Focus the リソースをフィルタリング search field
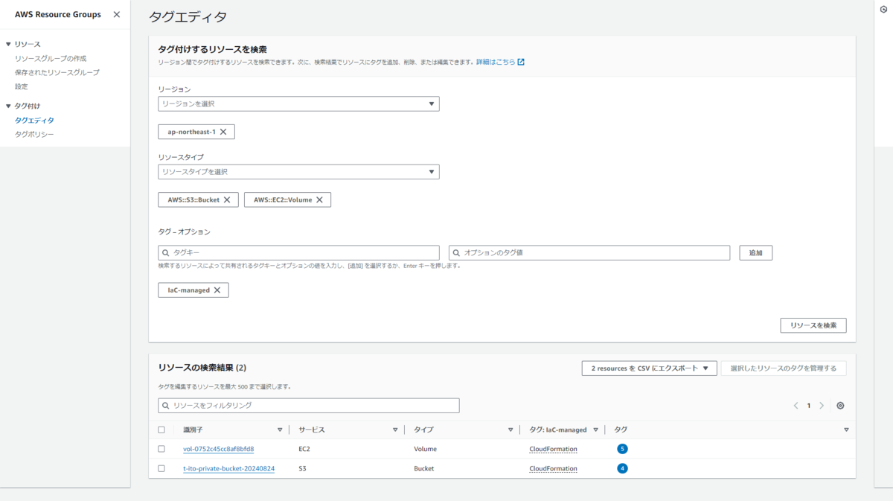Image resolution: width=893 pixels, height=501 pixels. point(309,406)
